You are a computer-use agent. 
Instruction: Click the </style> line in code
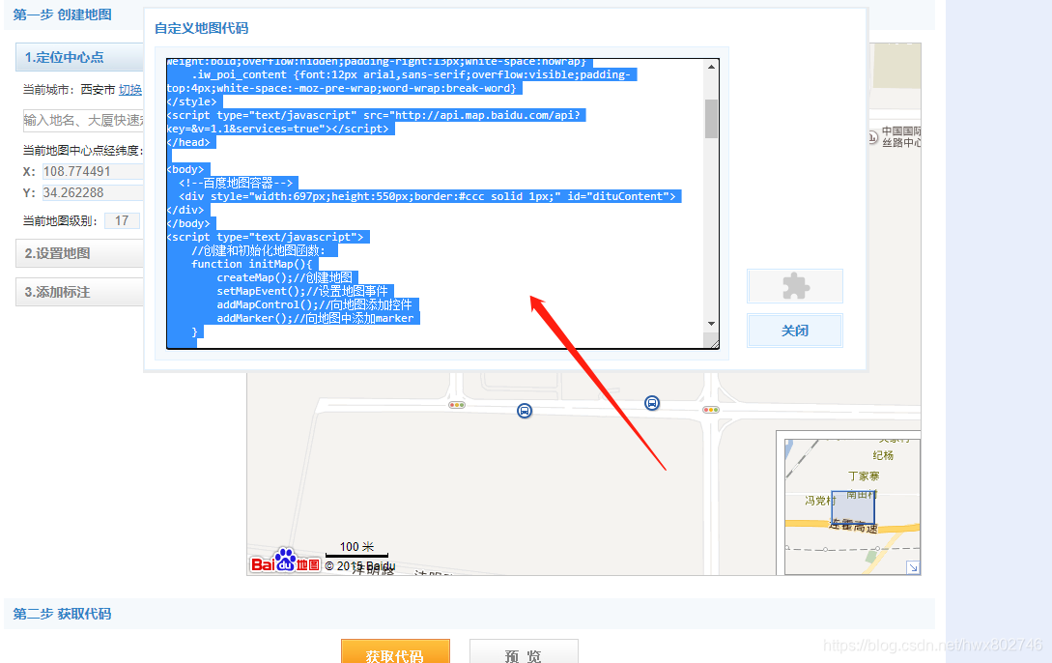(x=192, y=102)
